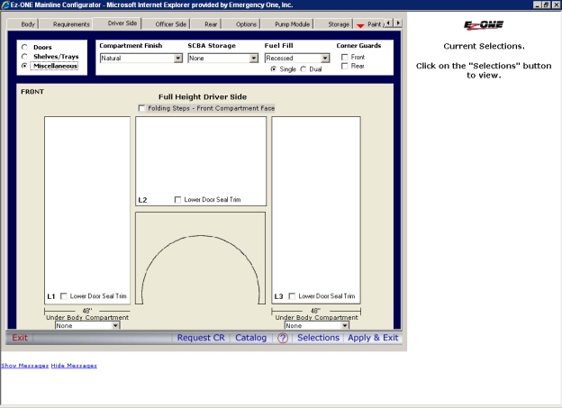
Task: Click Hide Messages link
Action: click(x=74, y=366)
